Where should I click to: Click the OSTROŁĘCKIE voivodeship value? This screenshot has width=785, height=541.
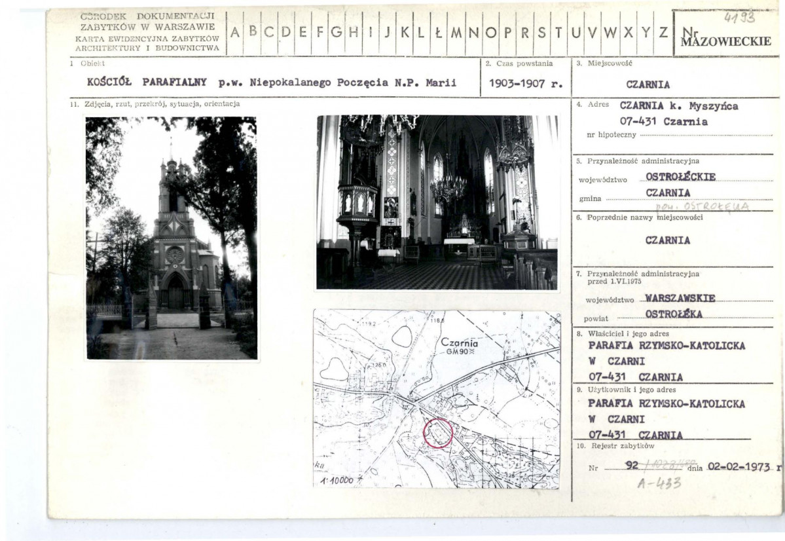pos(681,177)
